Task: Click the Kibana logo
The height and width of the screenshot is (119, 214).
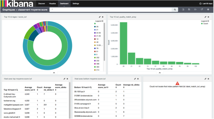Action: (17, 4)
